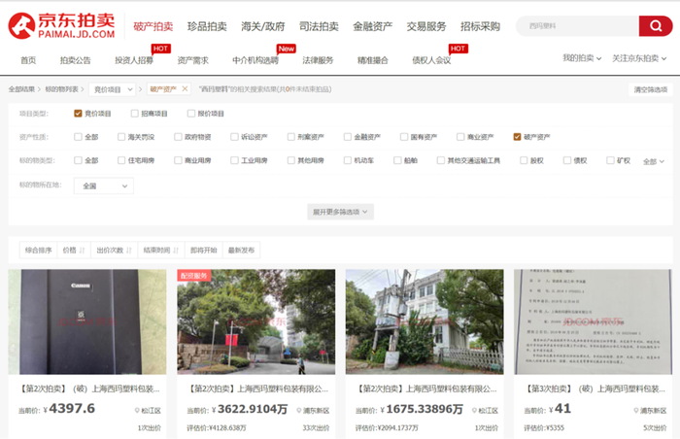Sort by 价格 arrows icon
The width and height of the screenshot is (680, 439).
(82, 251)
